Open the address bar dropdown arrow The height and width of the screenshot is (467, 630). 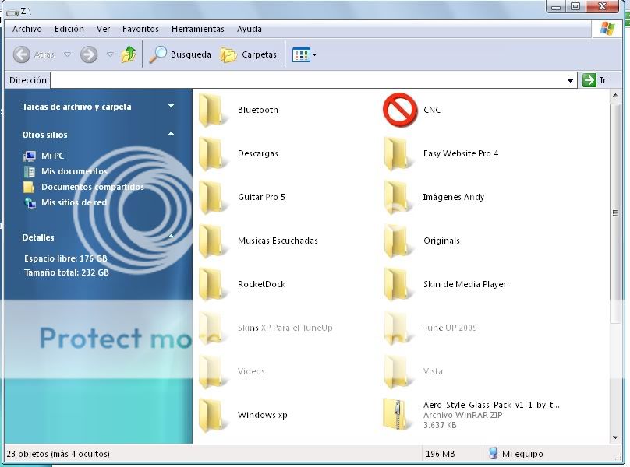[571, 80]
